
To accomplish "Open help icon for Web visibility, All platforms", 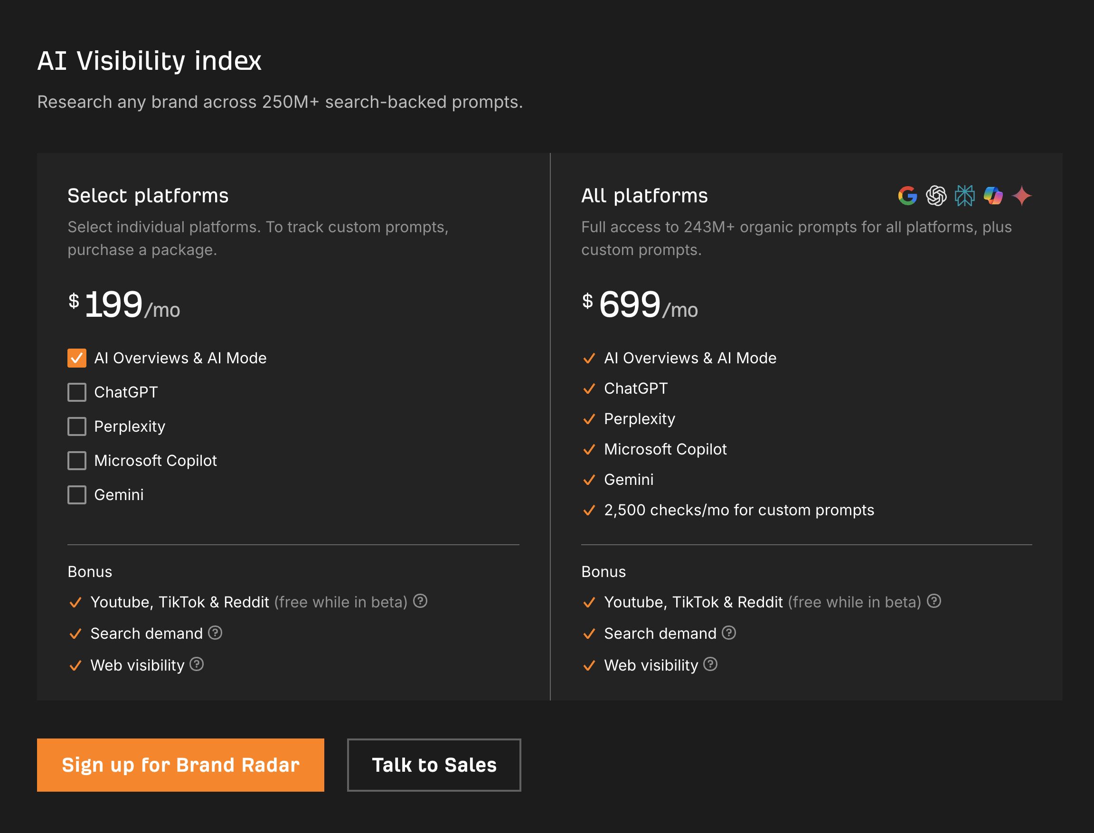I will pyautogui.click(x=710, y=664).
